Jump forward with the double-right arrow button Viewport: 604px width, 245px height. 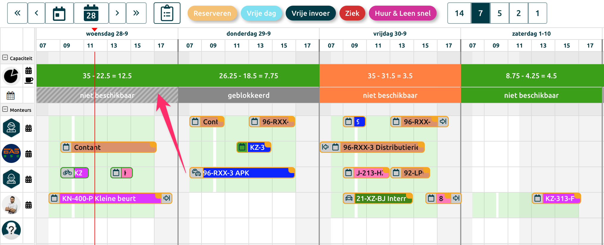click(136, 13)
